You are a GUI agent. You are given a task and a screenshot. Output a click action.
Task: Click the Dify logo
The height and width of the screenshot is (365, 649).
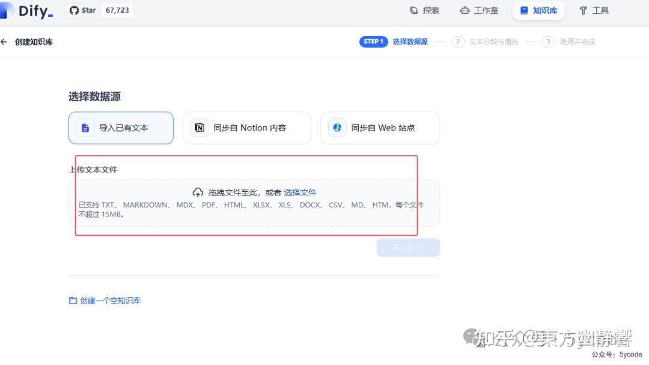27,10
